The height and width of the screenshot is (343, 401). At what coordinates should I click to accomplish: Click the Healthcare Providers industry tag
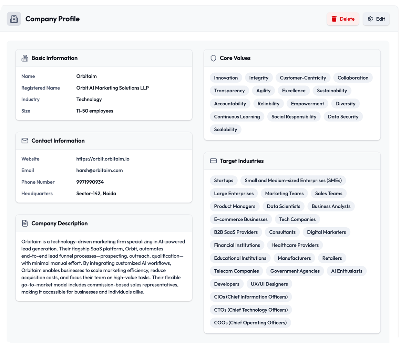point(295,245)
